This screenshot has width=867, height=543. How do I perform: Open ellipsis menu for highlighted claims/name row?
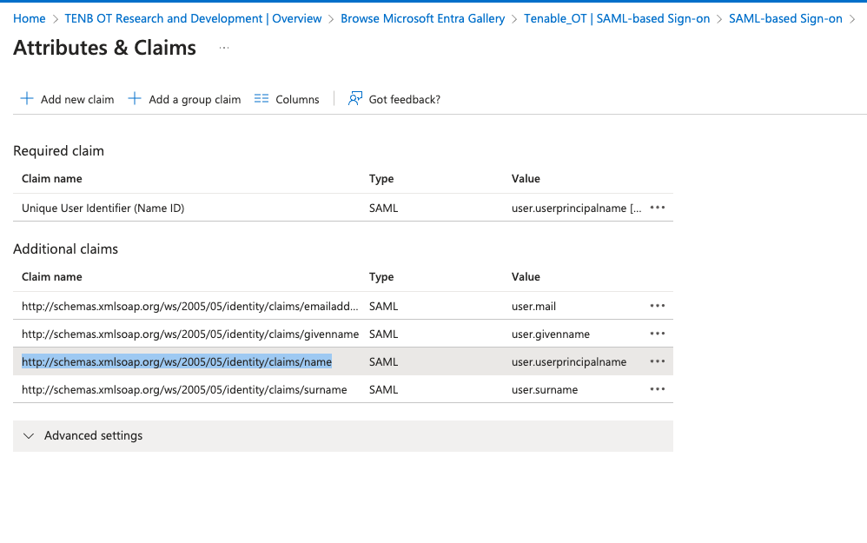[658, 361]
